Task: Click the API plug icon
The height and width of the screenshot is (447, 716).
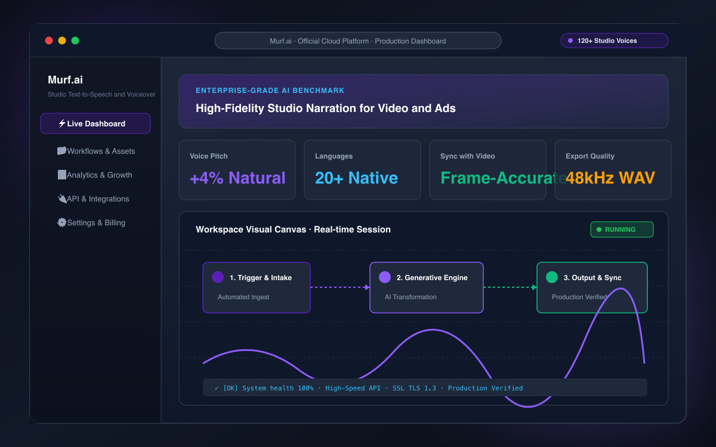Action: (62, 198)
